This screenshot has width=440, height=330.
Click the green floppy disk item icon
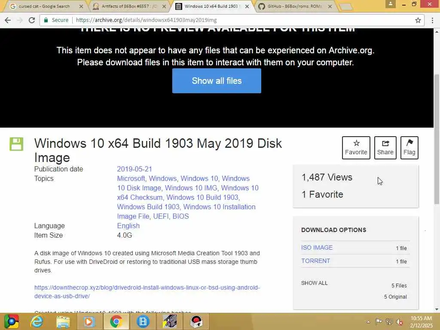16,144
